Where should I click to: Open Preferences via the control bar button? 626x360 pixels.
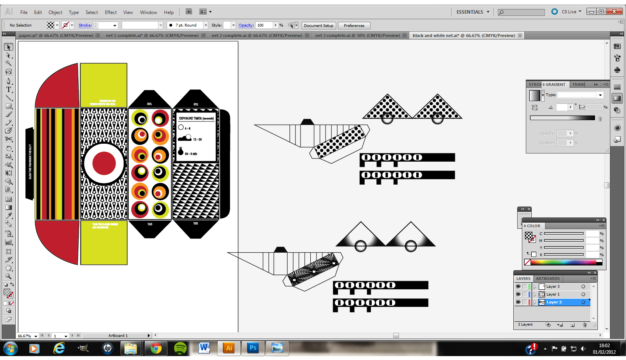click(354, 25)
